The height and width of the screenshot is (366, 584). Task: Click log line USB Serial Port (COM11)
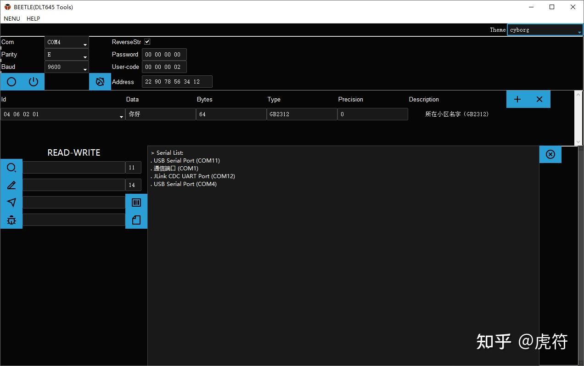(x=185, y=161)
